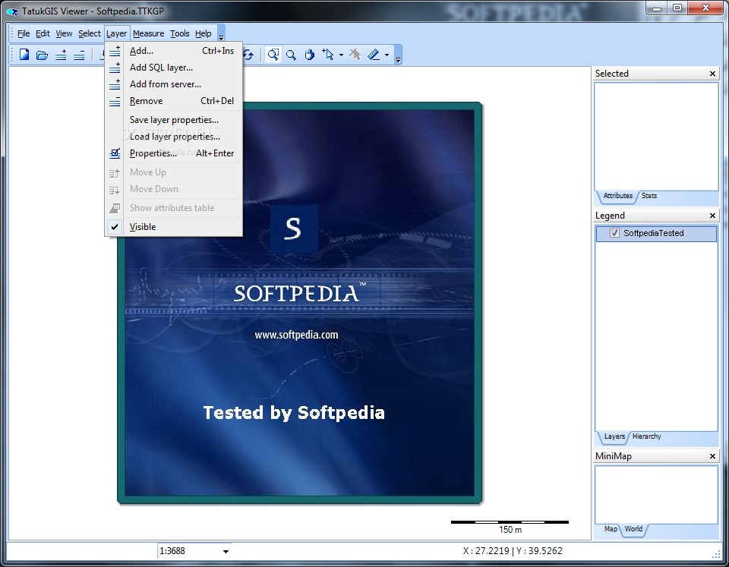Switch to the World tab in MiniMap
This screenshot has width=729, height=567.
[633, 529]
